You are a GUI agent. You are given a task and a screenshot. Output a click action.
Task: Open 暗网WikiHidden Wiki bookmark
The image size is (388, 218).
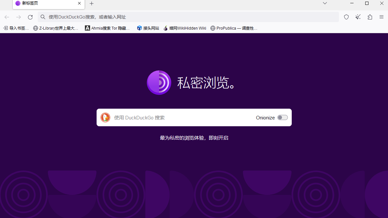185,28
